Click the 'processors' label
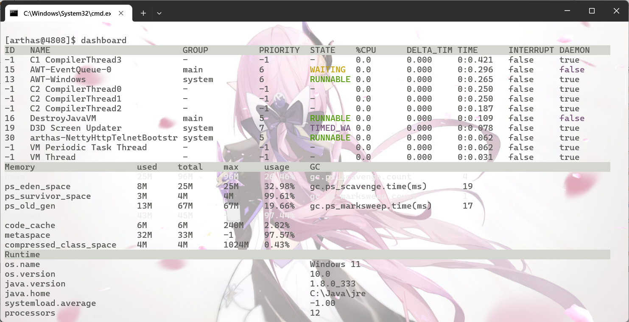Image resolution: width=629 pixels, height=322 pixels. click(x=30, y=313)
